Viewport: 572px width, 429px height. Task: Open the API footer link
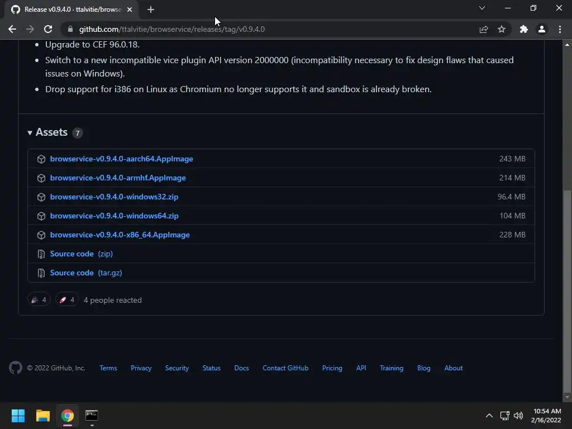coord(361,368)
